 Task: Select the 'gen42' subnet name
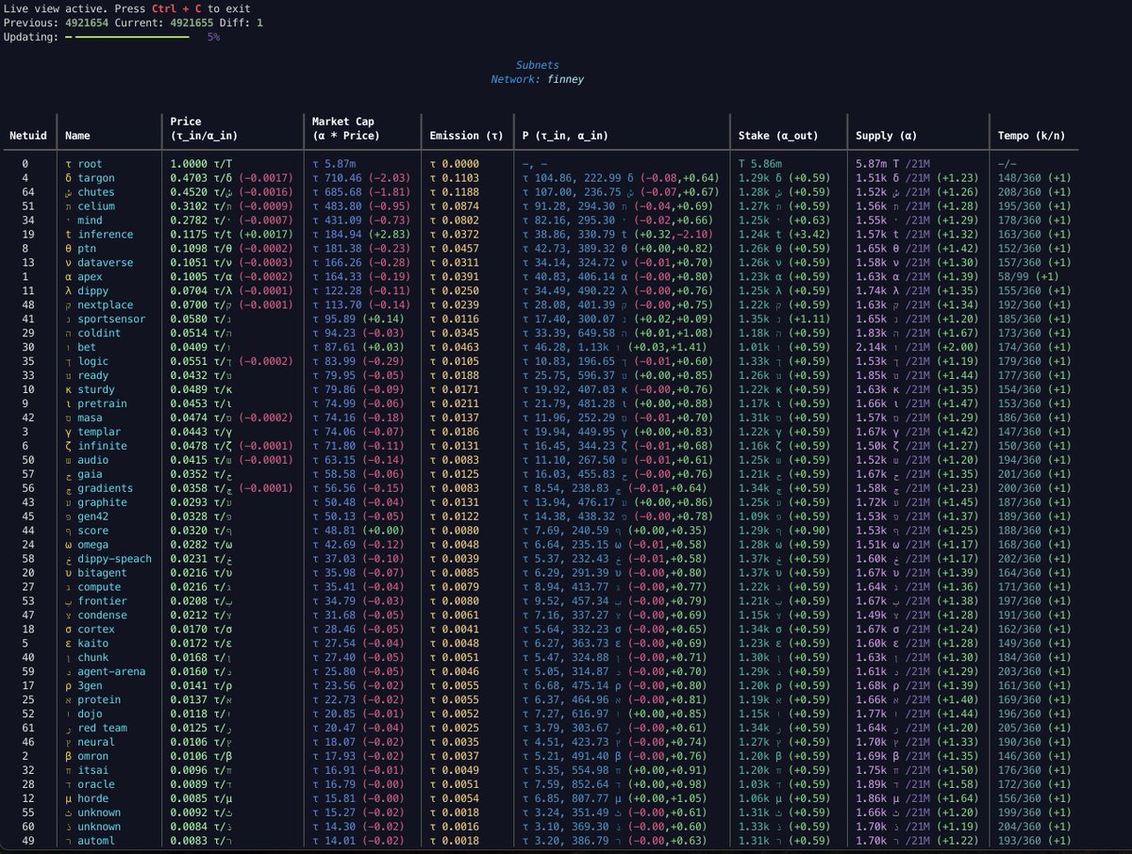pos(93,517)
